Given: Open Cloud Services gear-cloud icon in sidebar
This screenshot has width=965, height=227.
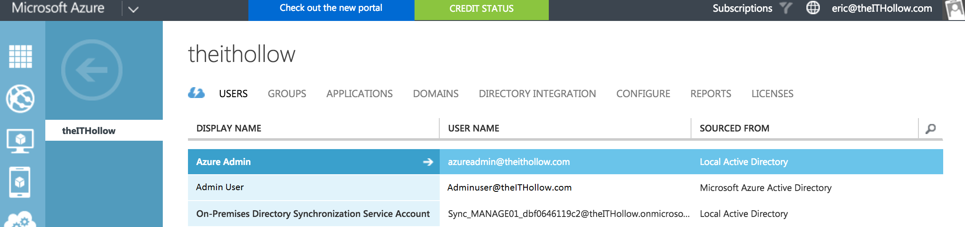Looking at the screenshot, I should (x=20, y=219).
